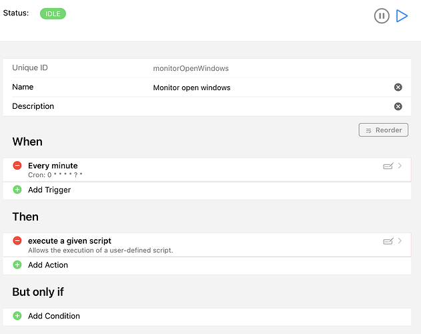Click the green plus beside Add Trigger
This screenshot has height=334, width=421.
[17, 190]
